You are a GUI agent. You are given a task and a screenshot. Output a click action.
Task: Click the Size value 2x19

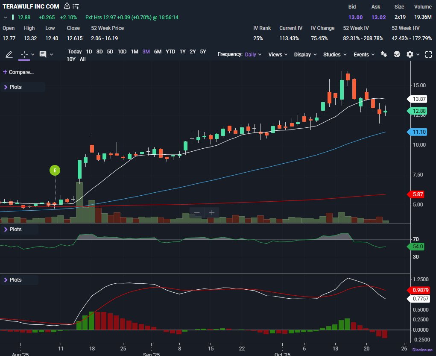point(400,17)
